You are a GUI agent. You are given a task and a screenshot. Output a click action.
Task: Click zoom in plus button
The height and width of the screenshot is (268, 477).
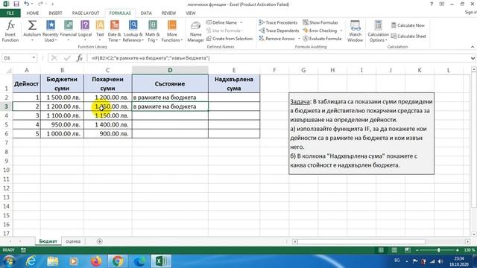[x=457, y=250]
